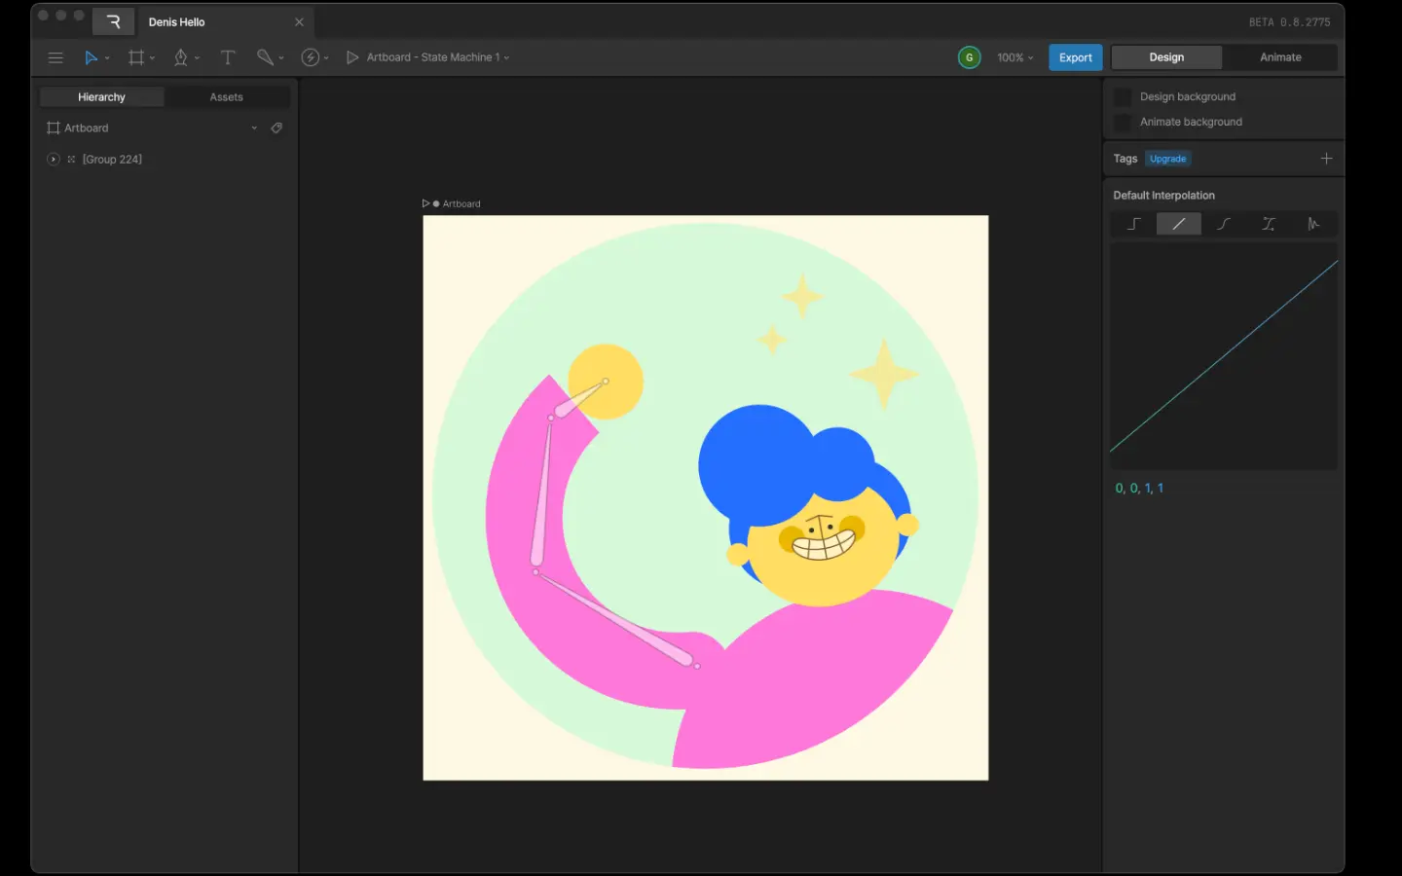Select Hold step interpolation
This screenshot has width=1402, height=876.
point(1133,224)
